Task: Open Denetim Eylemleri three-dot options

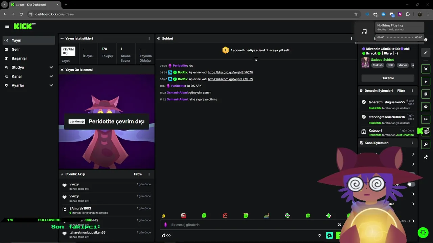Action: (412, 91)
